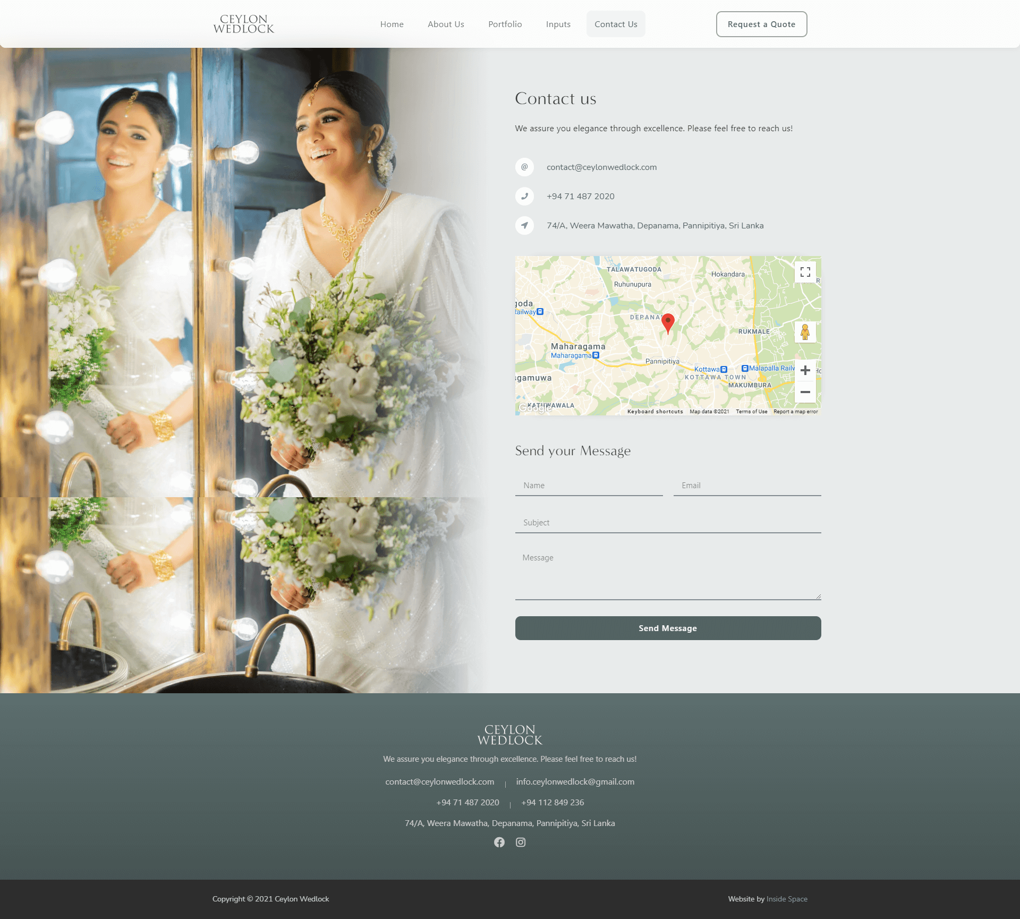Click the phone icon next to contact number
Screen dimensions: 1020x919
pos(524,196)
